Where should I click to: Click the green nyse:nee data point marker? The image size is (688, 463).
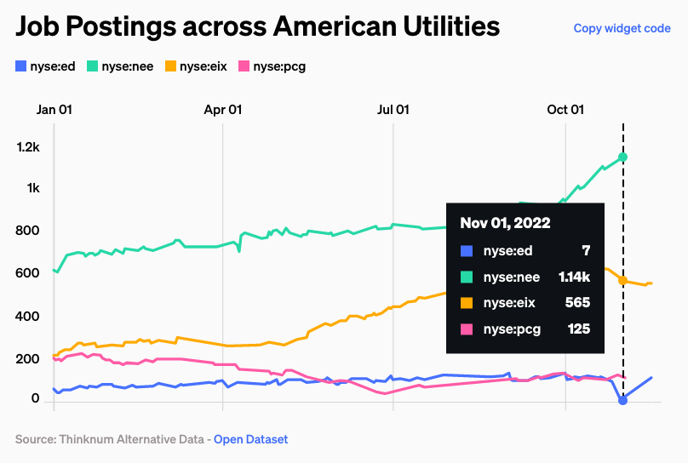click(x=622, y=157)
